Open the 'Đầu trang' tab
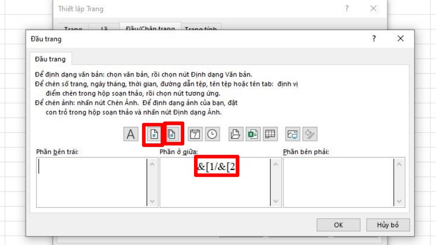The image size is (436, 245). pos(51,59)
